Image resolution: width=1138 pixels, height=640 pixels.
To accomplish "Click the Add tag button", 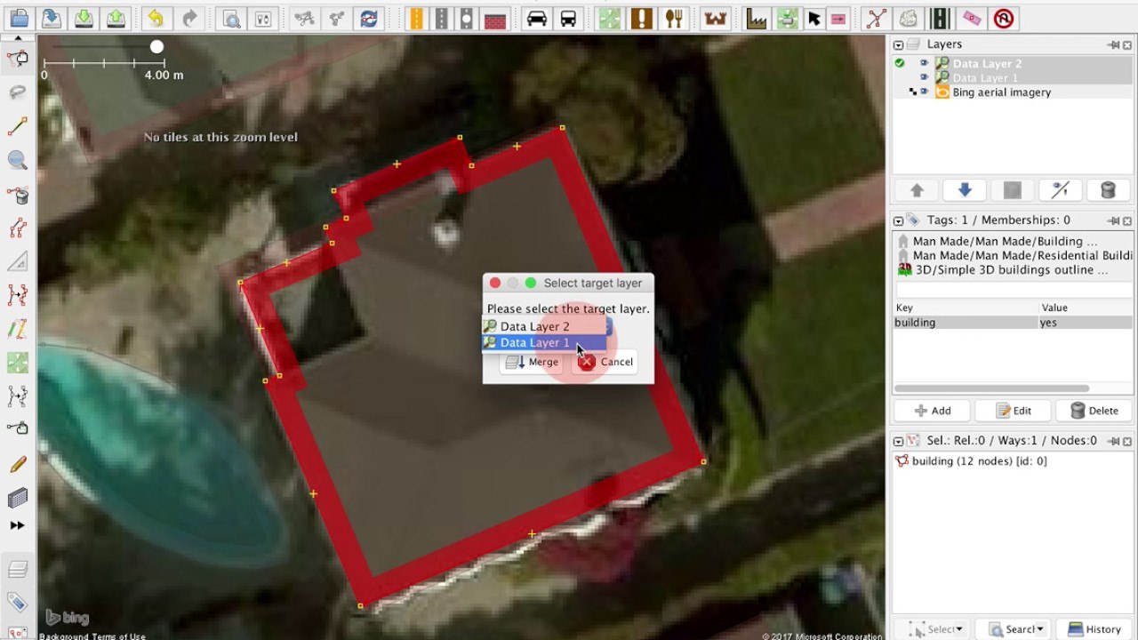I will point(932,411).
